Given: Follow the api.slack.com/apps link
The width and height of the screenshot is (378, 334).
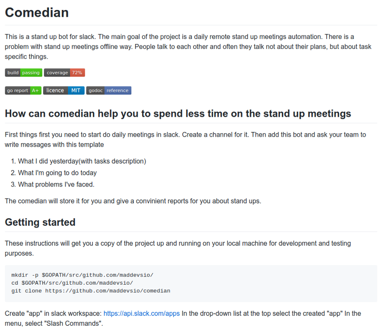Looking at the screenshot, I should click(x=142, y=314).
